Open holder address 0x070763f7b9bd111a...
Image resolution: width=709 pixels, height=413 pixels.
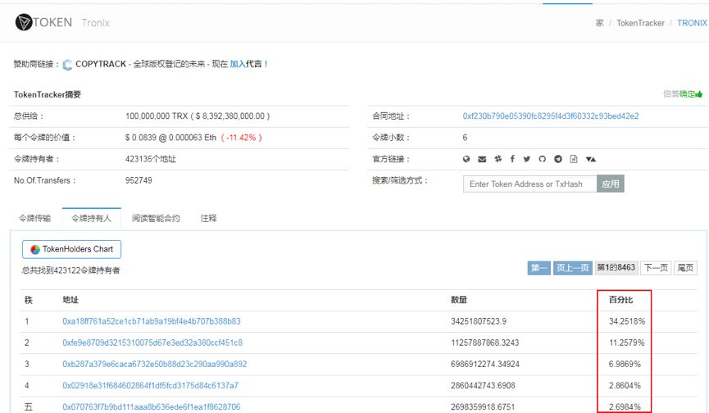152,406
